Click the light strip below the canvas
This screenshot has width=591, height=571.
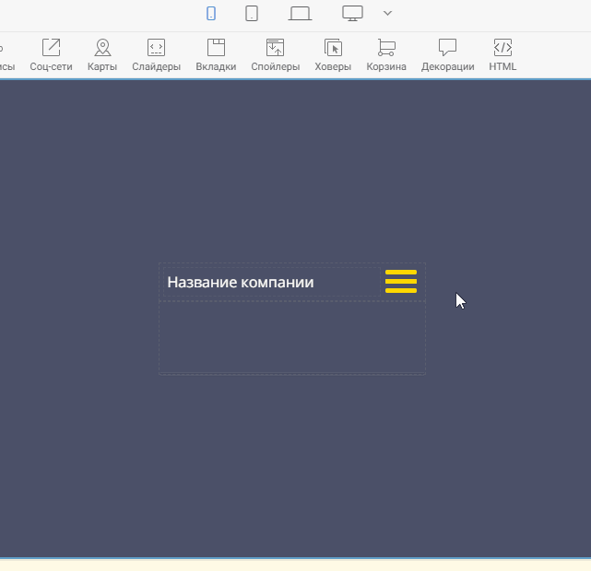click(x=295, y=565)
